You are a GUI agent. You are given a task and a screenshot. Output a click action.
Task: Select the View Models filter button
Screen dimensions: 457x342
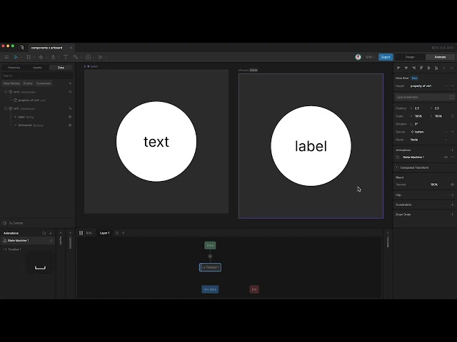(11, 83)
